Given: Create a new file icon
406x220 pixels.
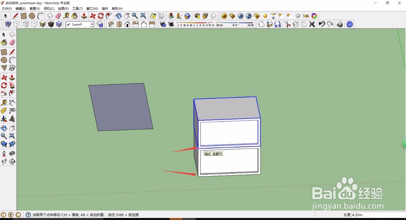Looking at the screenshot, I should point(261,24).
